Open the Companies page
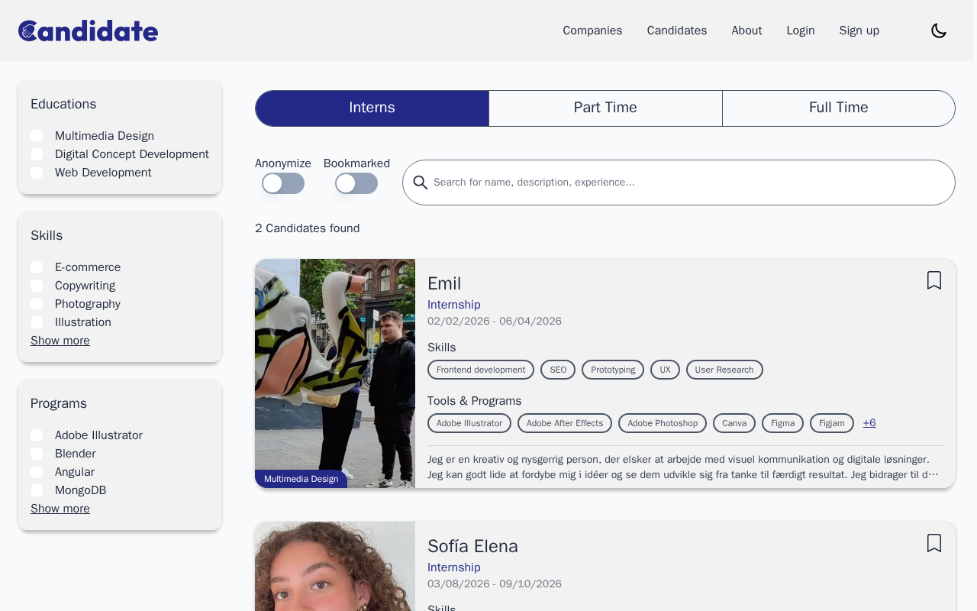Image resolution: width=977 pixels, height=611 pixels. click(x=592, y=31)
